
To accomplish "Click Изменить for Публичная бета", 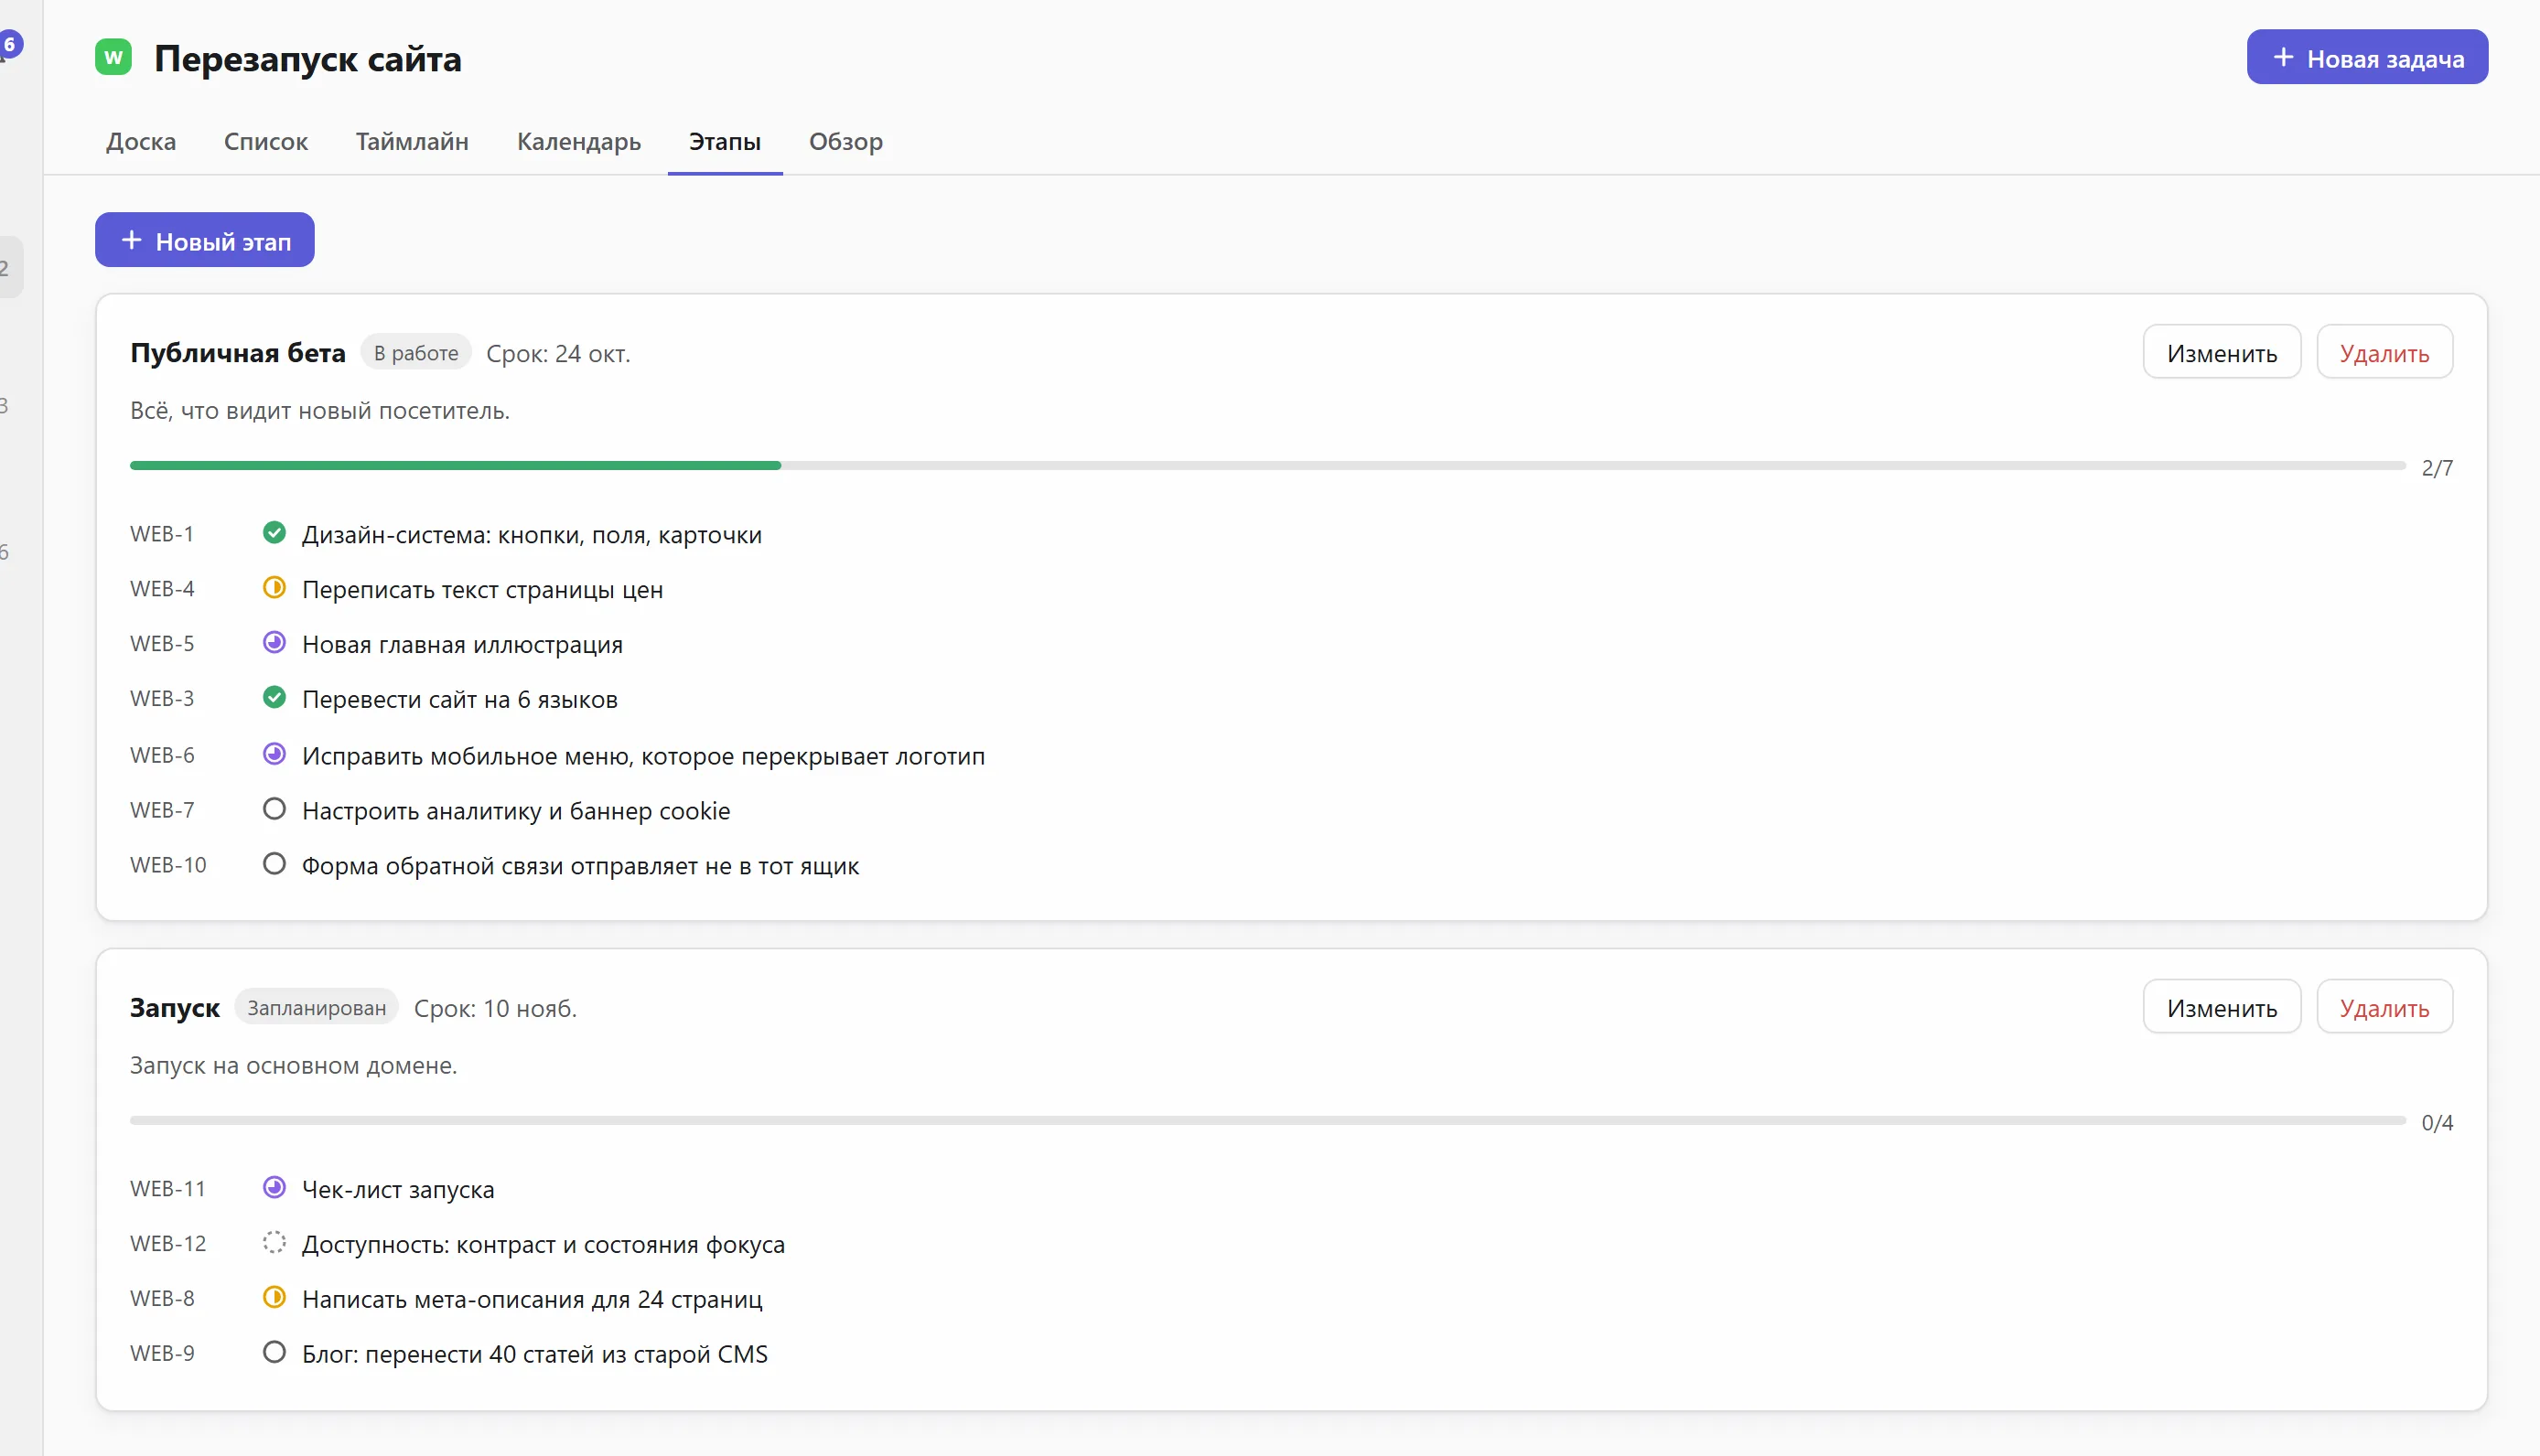I will click(2222, 353).
